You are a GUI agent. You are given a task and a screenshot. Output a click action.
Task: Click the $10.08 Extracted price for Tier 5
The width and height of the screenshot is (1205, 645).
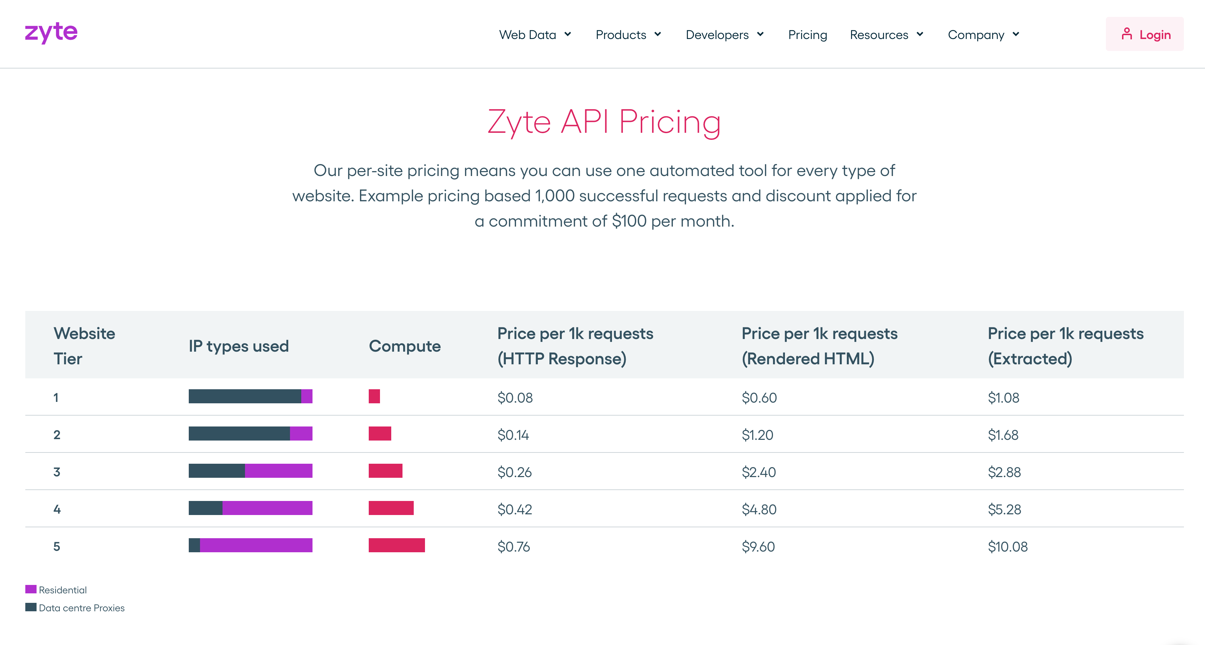tap(1007, 546)
